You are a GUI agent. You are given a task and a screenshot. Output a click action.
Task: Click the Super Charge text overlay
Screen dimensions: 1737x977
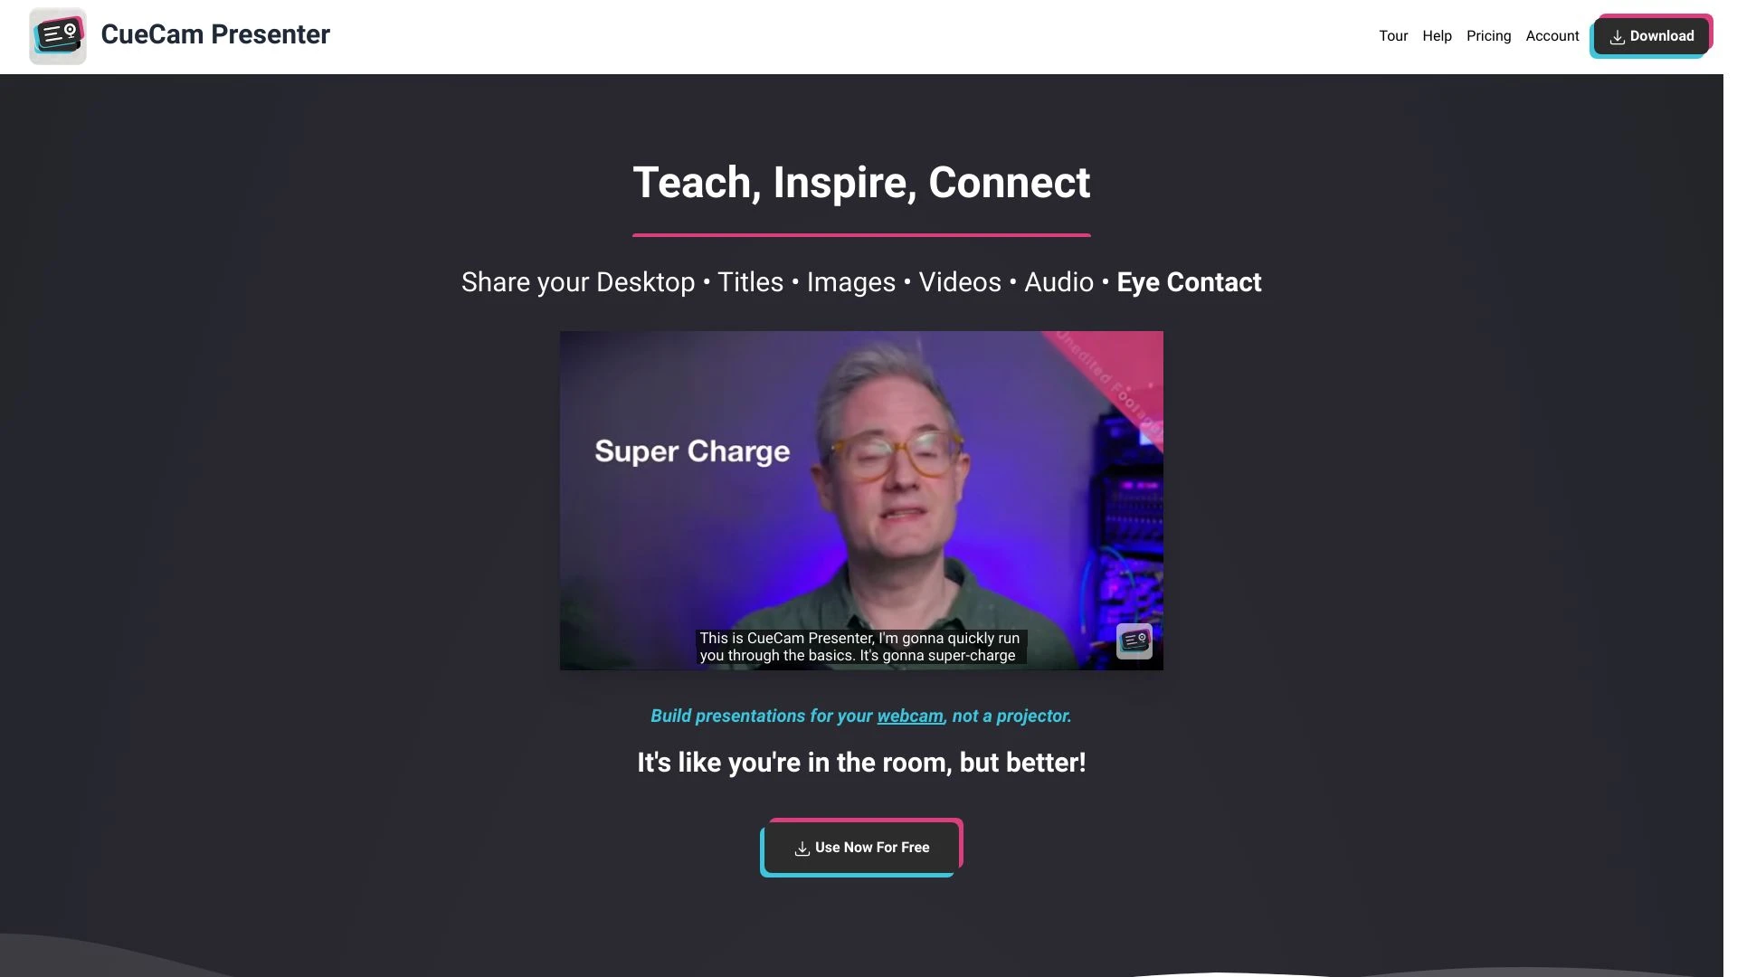tap(693, 450)
